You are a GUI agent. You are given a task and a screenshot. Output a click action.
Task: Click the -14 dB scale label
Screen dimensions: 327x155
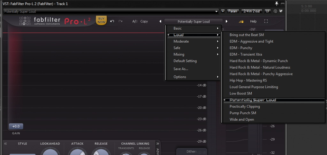[202, 85]
